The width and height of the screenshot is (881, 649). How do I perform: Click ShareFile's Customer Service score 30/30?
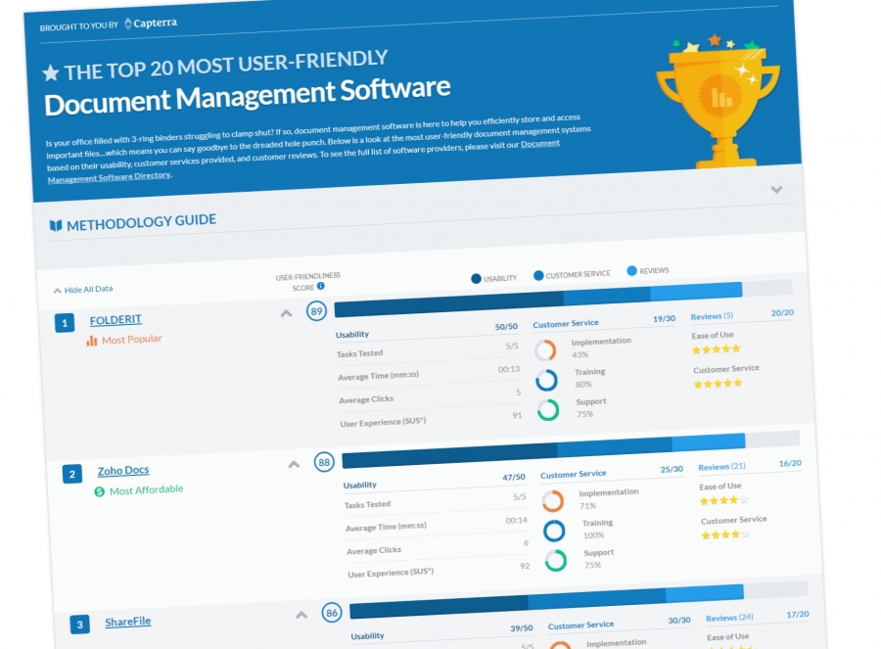tap(679, 621)
